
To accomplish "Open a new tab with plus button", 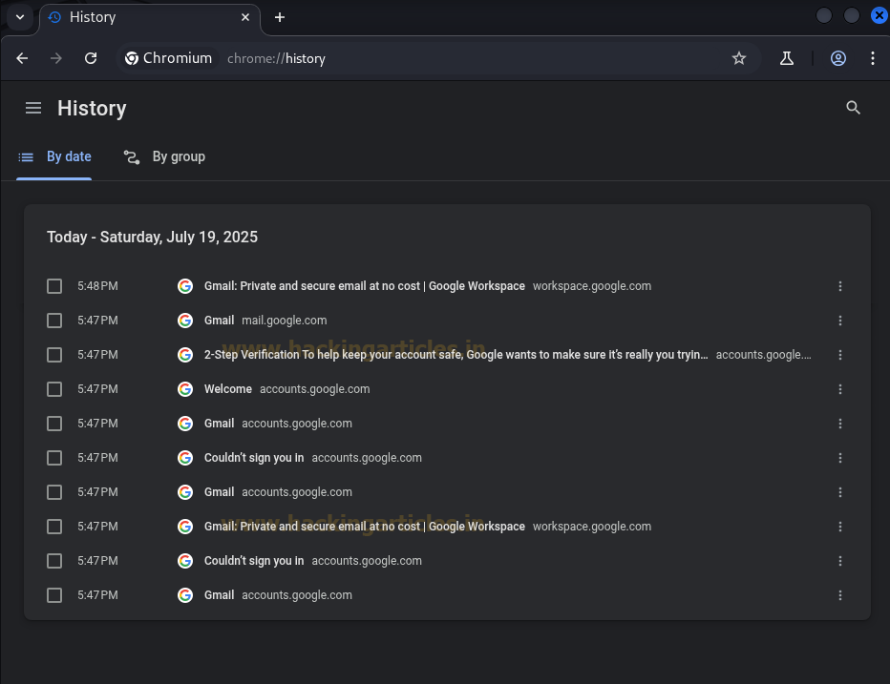I will [x=279, y=17].
